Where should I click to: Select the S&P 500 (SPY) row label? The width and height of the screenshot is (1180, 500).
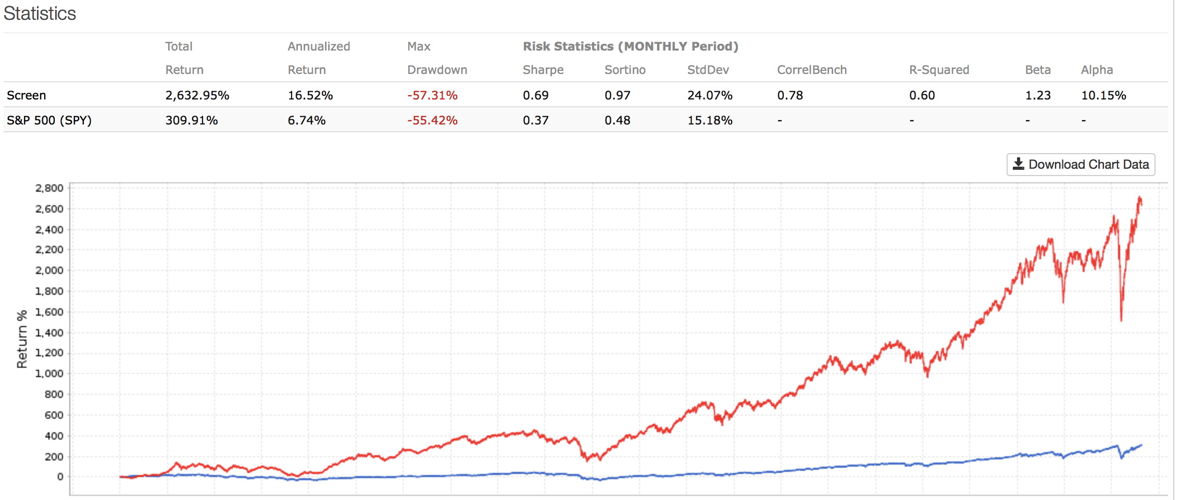point(49,120)
